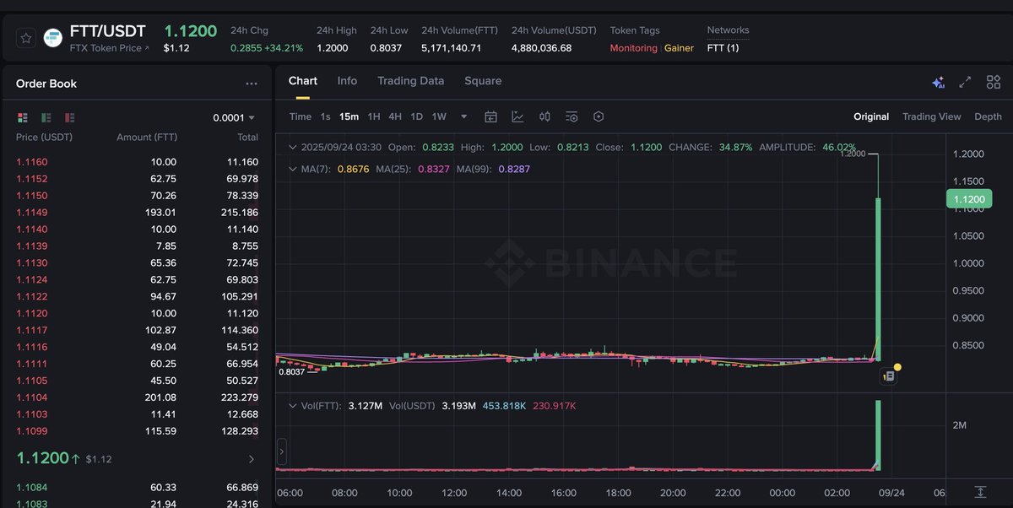Click the 0.8037 low price marker on chart
The image size is (1013, 508).
click(291, 371)
